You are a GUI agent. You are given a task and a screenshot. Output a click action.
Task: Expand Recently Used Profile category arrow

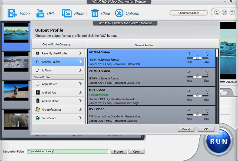(80, 53)
